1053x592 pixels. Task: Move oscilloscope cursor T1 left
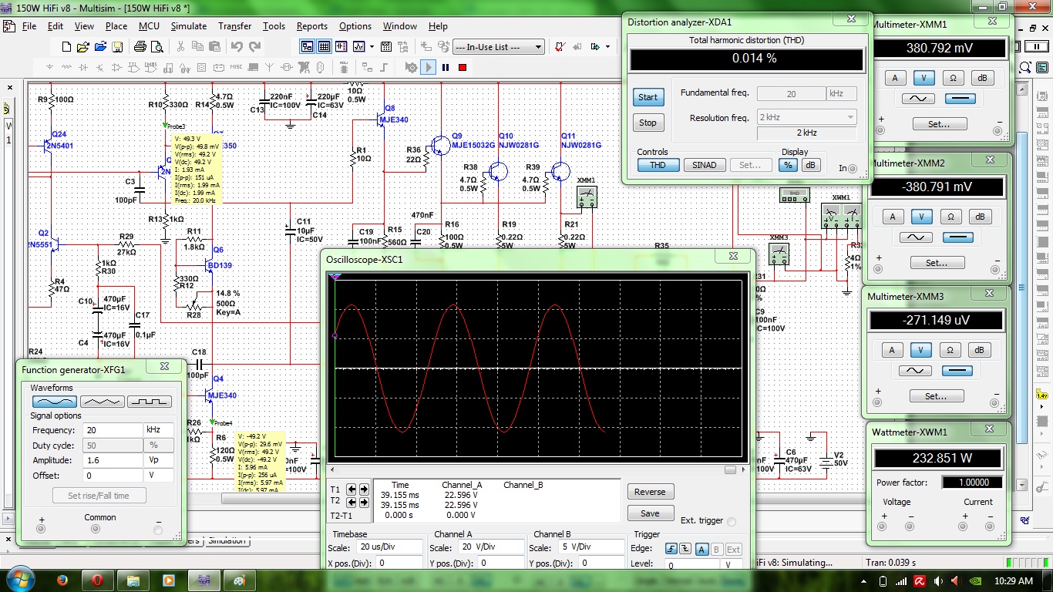tap(352, 489)
